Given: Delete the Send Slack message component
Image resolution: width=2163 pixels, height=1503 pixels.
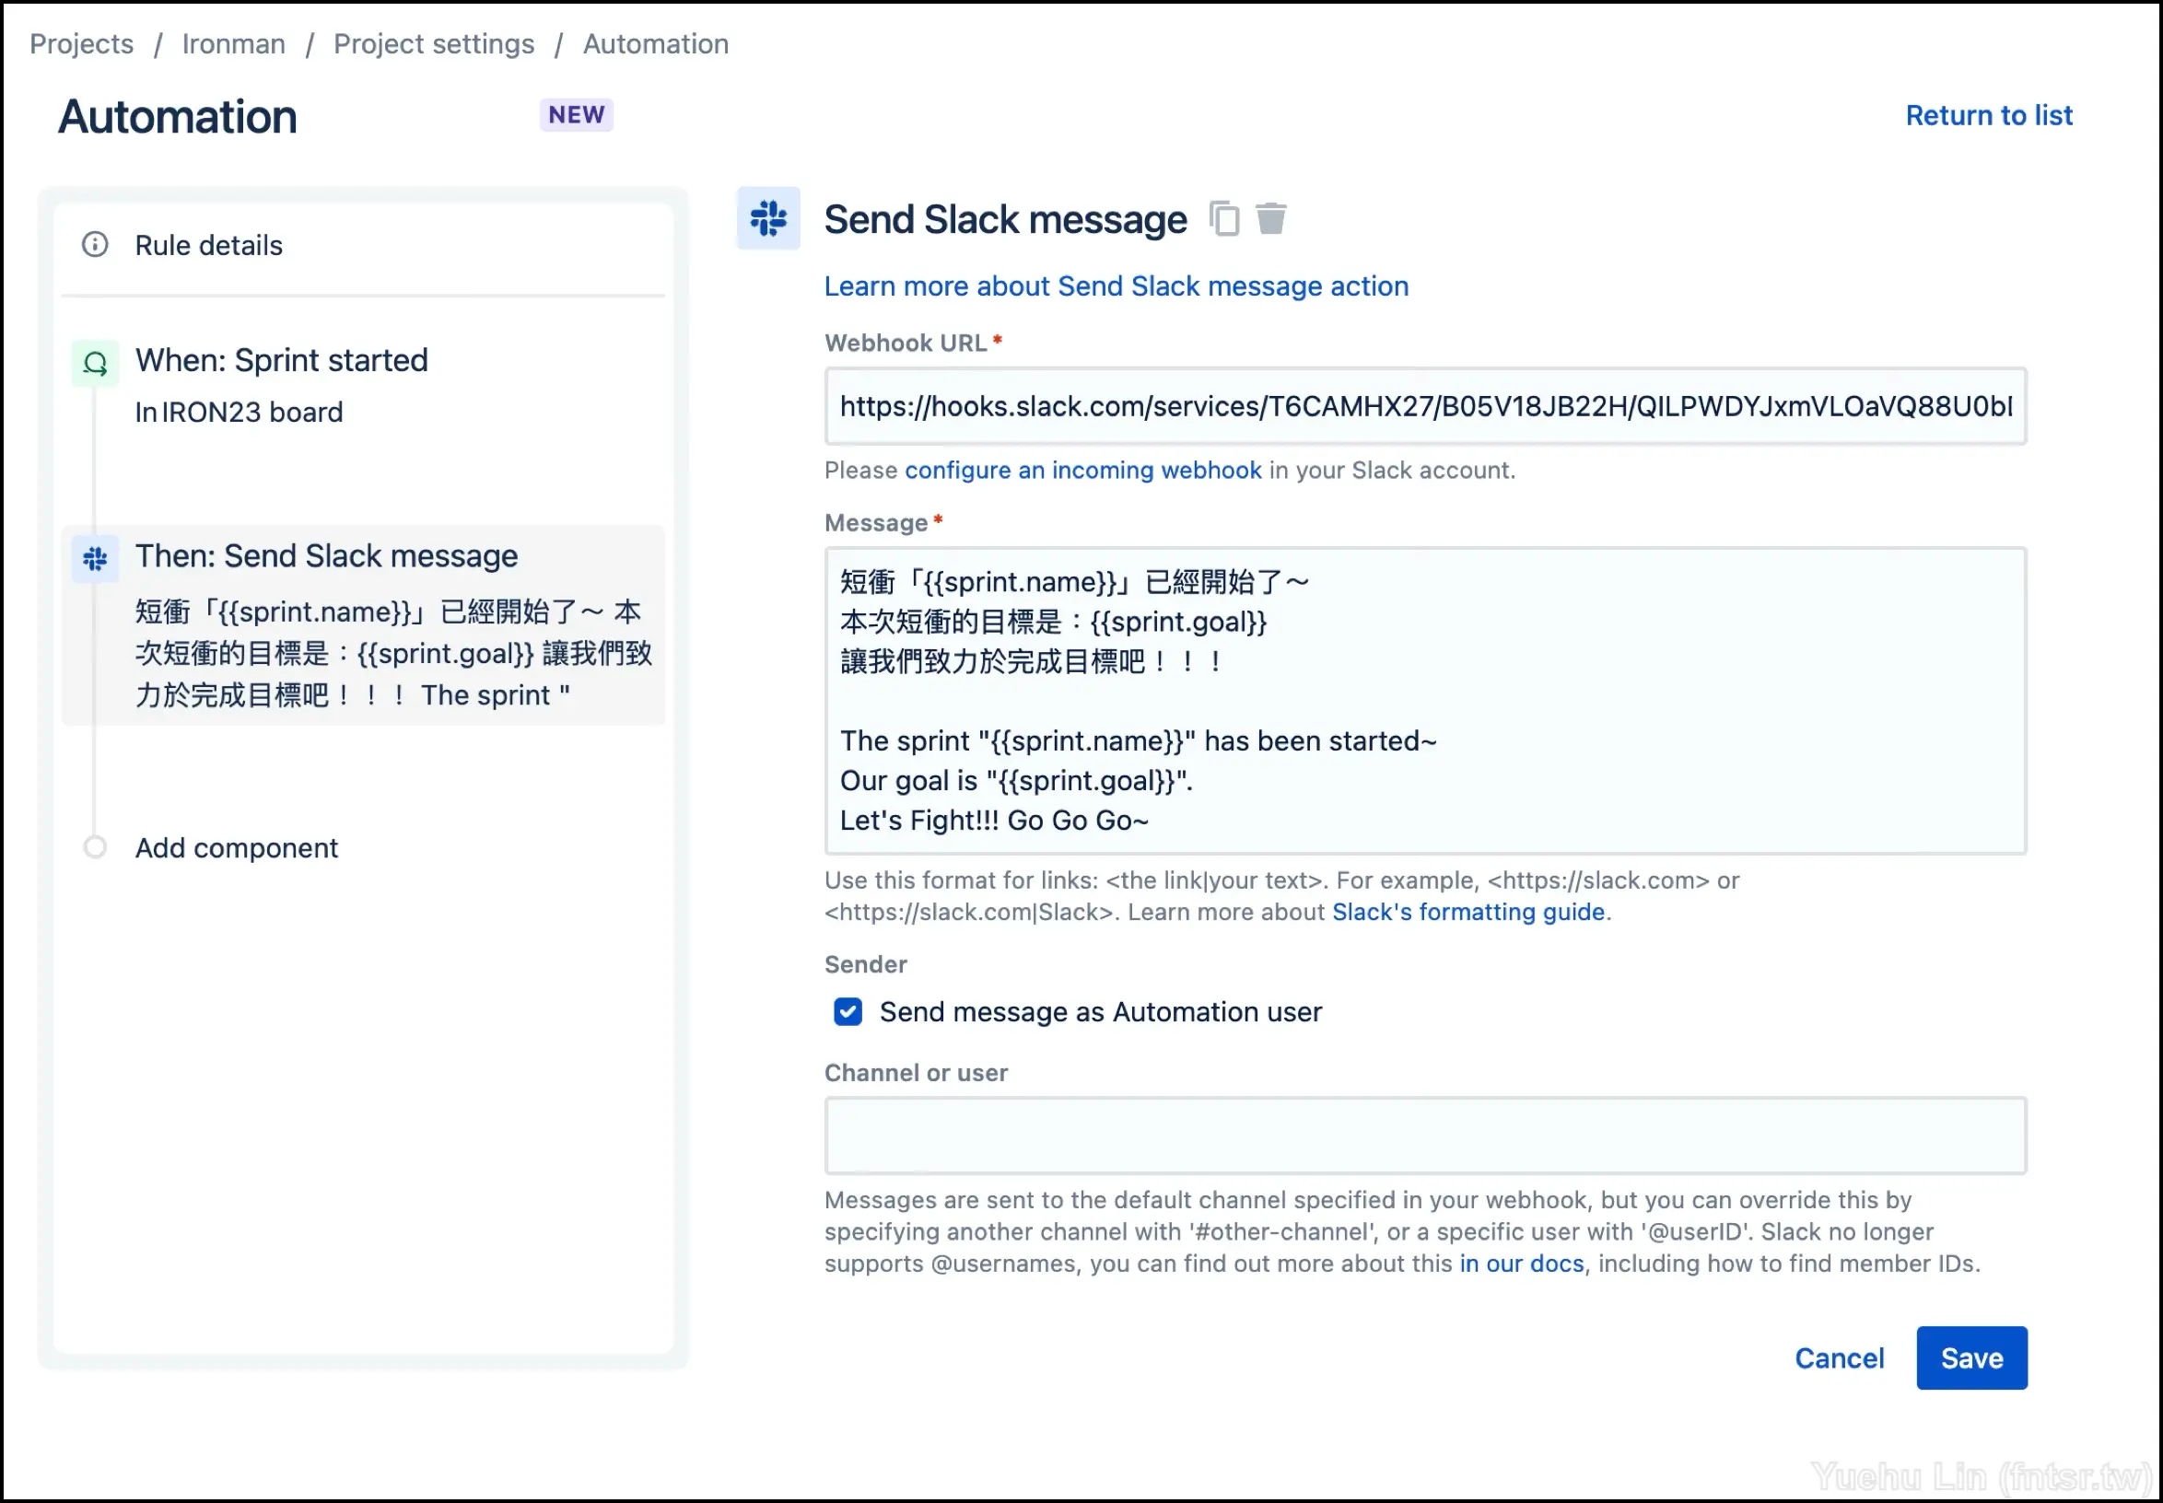Looking at the screenshot, I should pos(1271,218).
